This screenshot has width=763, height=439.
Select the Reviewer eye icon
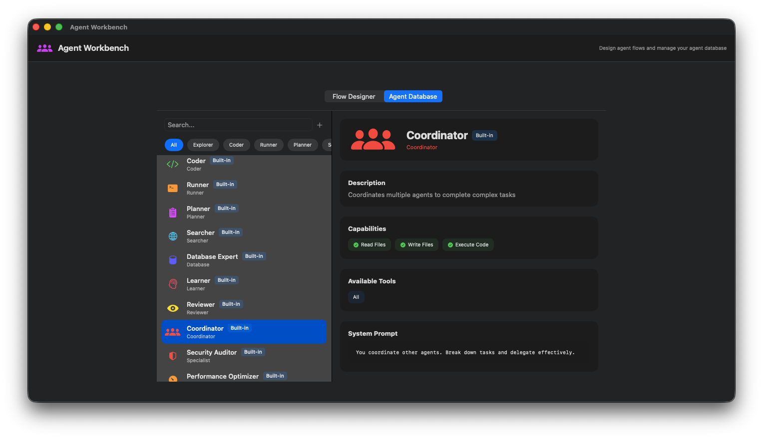[172, 308]
